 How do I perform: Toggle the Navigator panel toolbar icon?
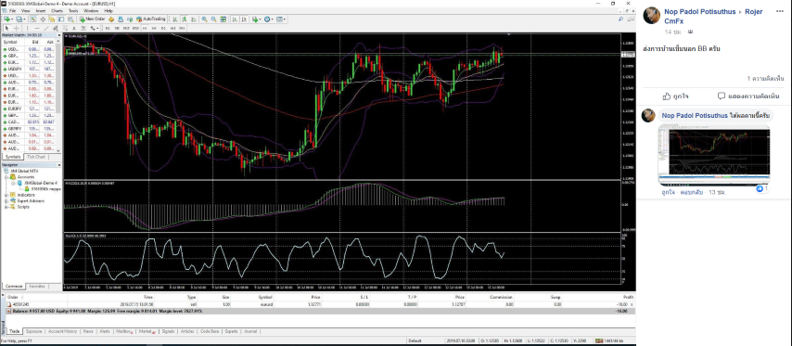(x=52, y=19)
